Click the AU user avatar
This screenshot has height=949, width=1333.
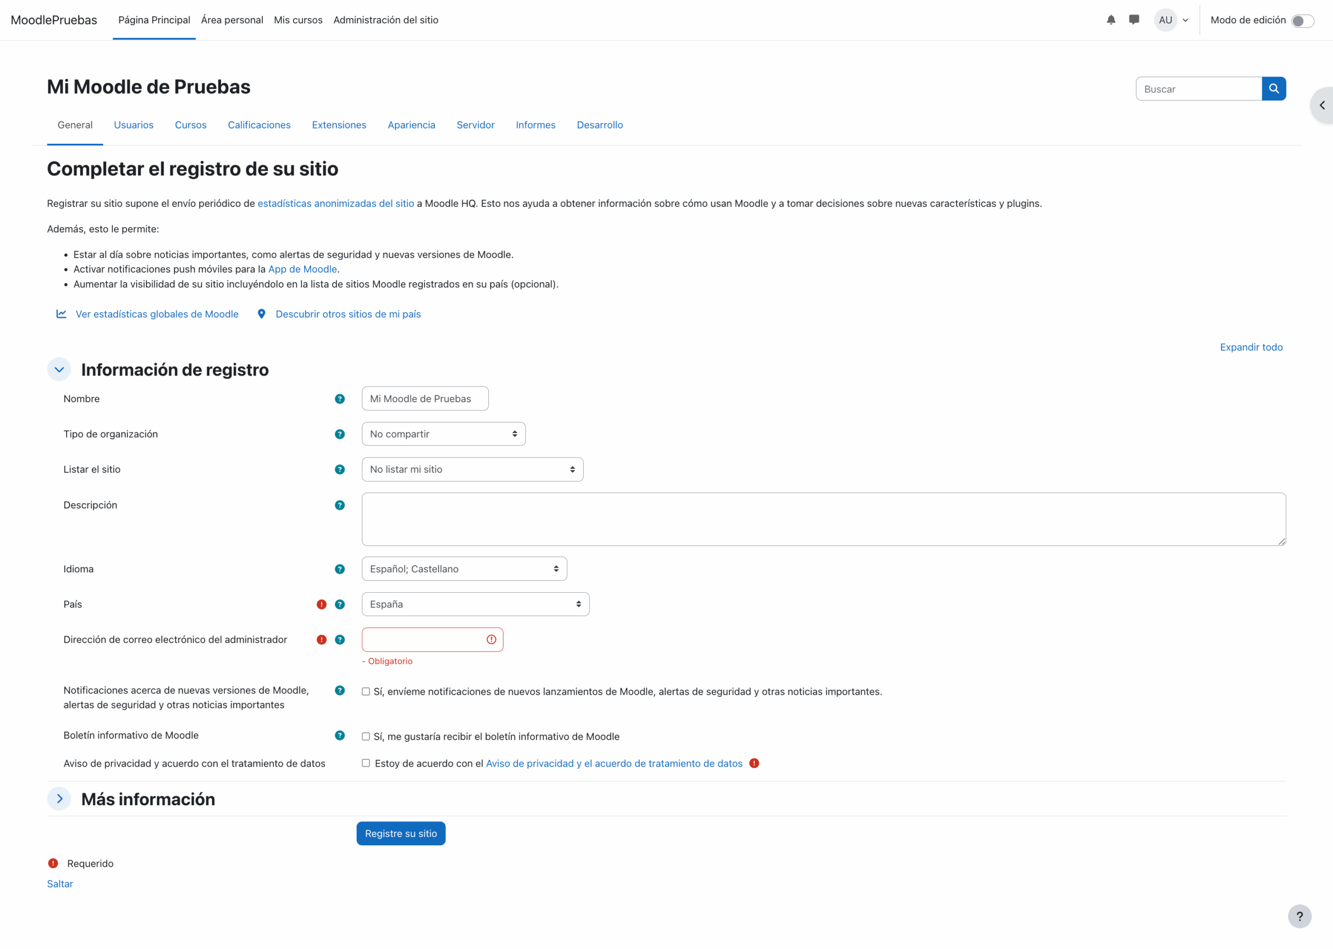pyautogui.click(x=1165, y=20)
